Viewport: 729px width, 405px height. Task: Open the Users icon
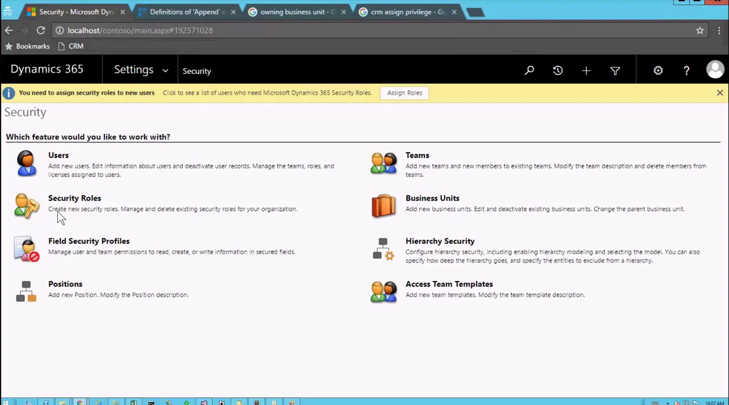26,163
